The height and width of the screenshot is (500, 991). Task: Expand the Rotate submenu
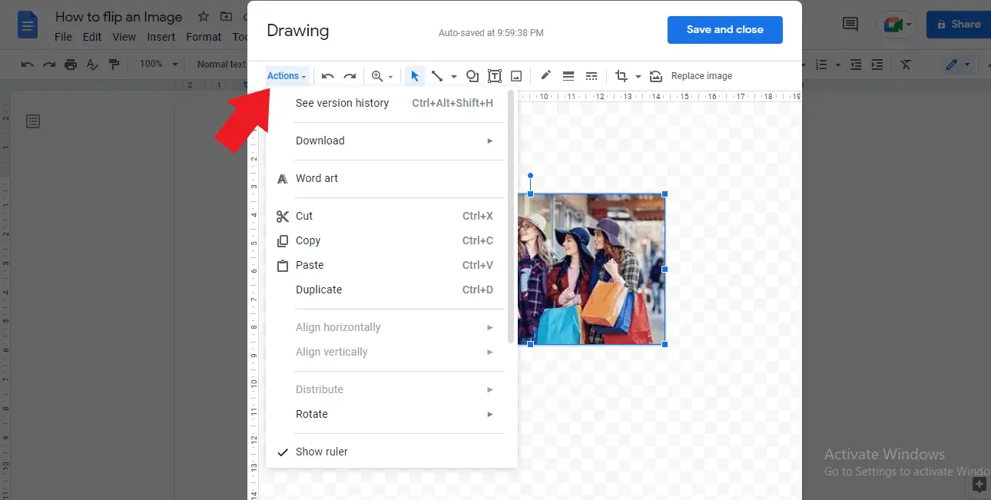click(312, 414)
